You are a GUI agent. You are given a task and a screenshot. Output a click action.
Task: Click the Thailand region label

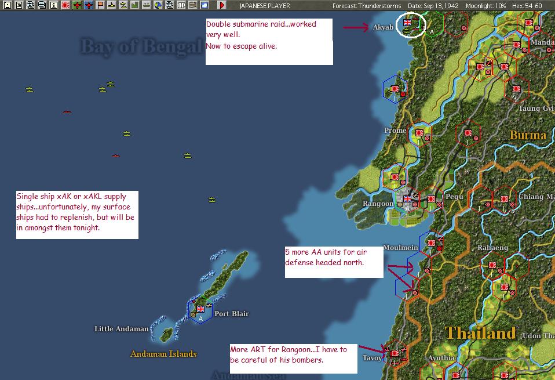pos(480,333)
